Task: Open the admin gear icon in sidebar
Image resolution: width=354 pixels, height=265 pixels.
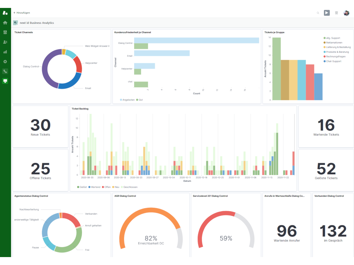Action: pos(5,62)
